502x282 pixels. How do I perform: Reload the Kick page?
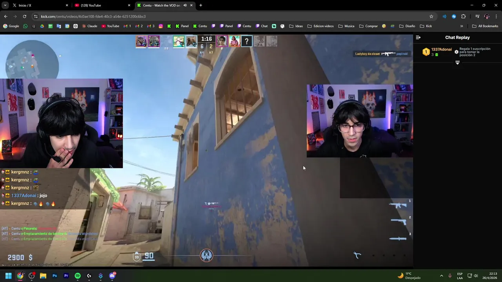pyautogui.click(x=24, y=16)
